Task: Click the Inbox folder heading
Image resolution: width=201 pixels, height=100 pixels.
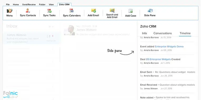Action: coord(12,26)
